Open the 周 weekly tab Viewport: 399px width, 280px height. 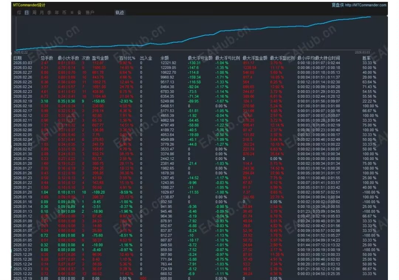click(x=34, y=13)
